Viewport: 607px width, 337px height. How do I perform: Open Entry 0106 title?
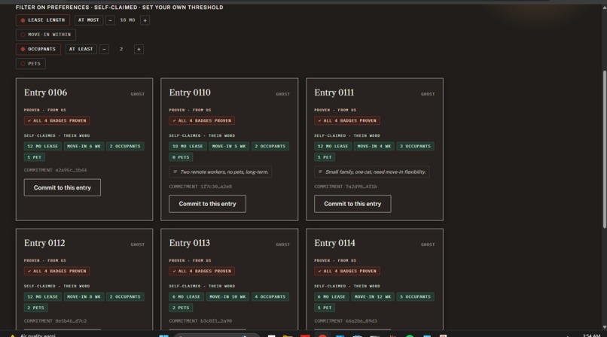pyautogui.click(x=45, y=93)
